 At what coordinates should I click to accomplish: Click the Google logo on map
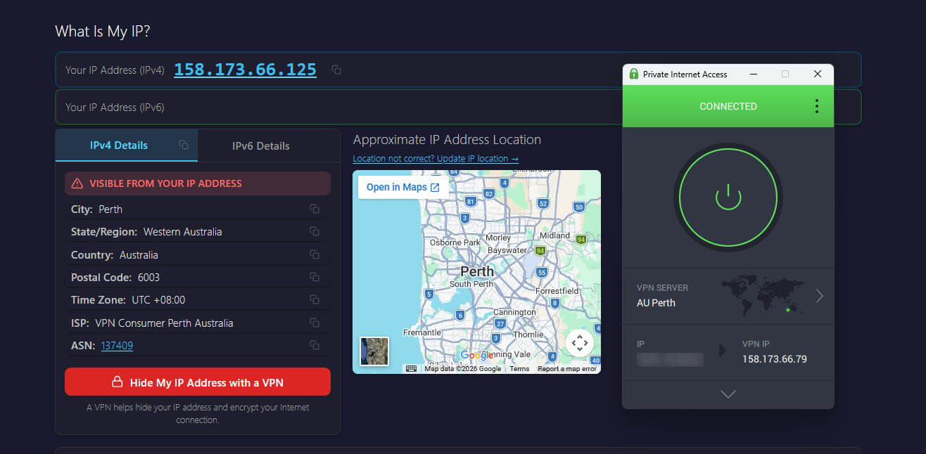tap(476, 356)
